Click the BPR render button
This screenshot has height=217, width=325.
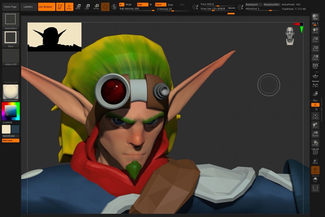coord(315,17)
